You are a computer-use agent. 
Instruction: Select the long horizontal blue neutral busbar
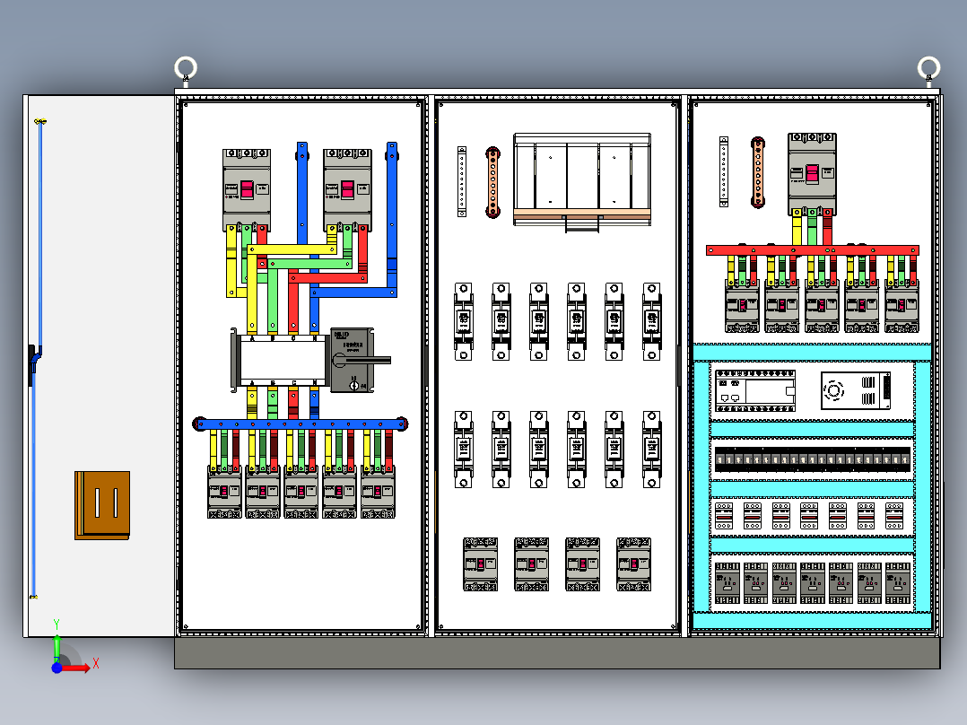click(x=301, y=424)
